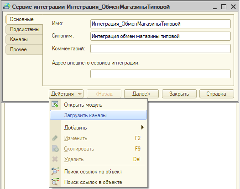Click the copy icon next to Скопировать
Image resolution: width=240 pixels, height=189 pixels.
coord(55,149)
